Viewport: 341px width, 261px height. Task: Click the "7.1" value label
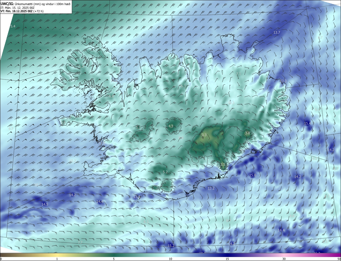[238, 74]
